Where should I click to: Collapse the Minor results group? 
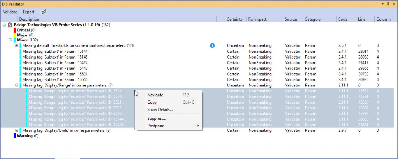(10, 40)
